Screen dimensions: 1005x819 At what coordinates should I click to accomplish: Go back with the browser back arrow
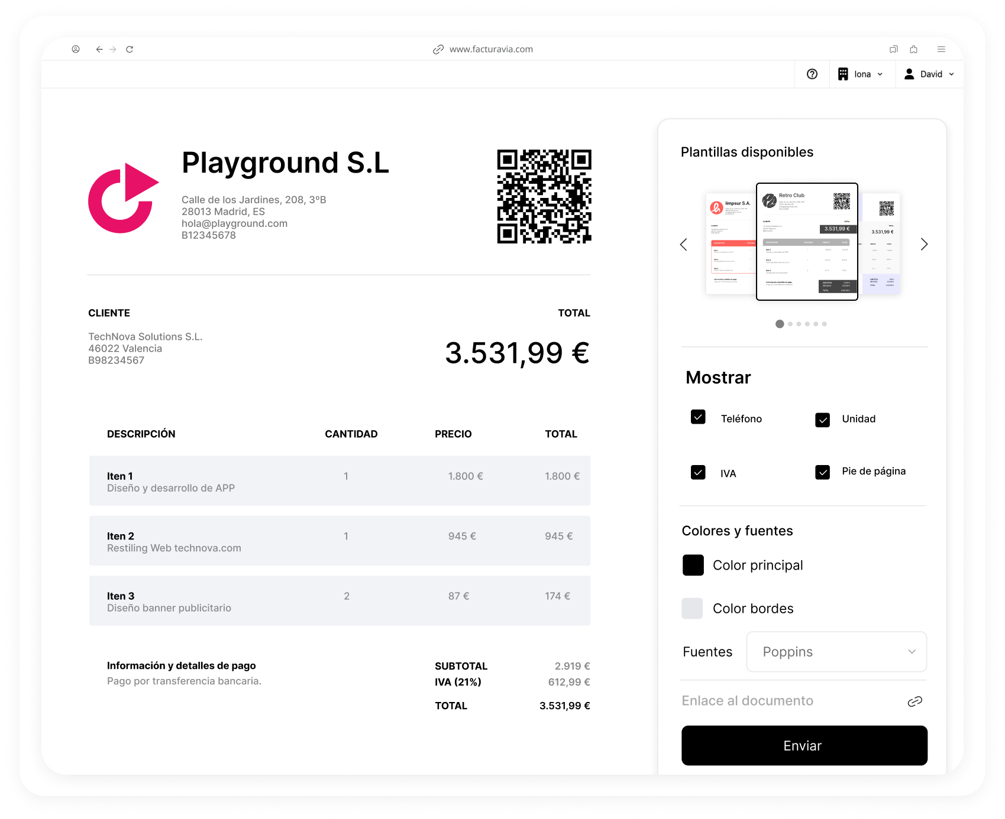point(99,49)
